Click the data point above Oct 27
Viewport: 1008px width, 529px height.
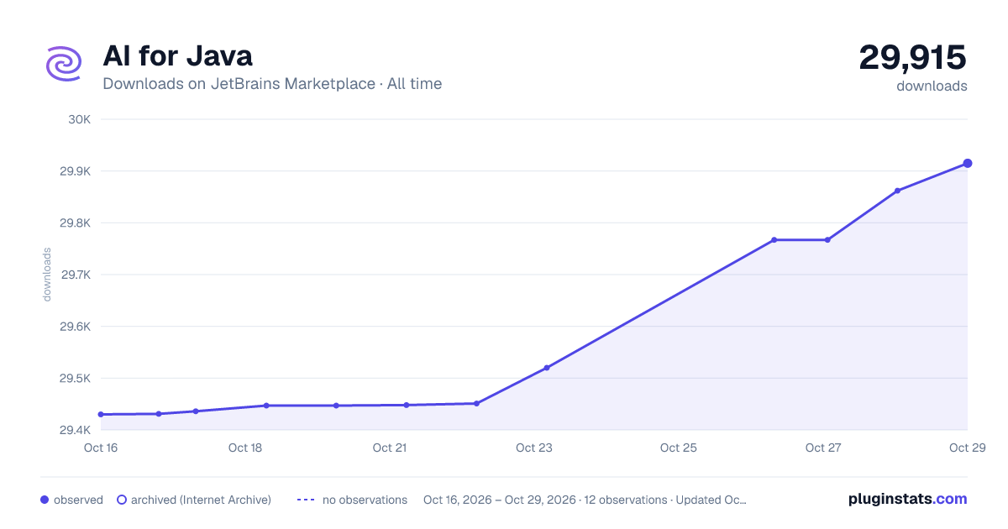(827, 240)
